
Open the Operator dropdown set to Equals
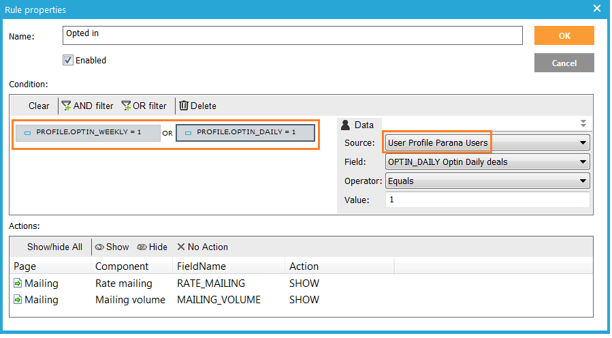[583, 181]
